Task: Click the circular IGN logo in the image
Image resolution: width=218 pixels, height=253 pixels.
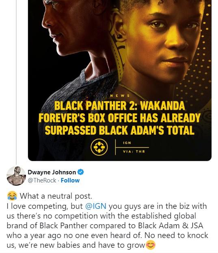Action: [99, 147]
